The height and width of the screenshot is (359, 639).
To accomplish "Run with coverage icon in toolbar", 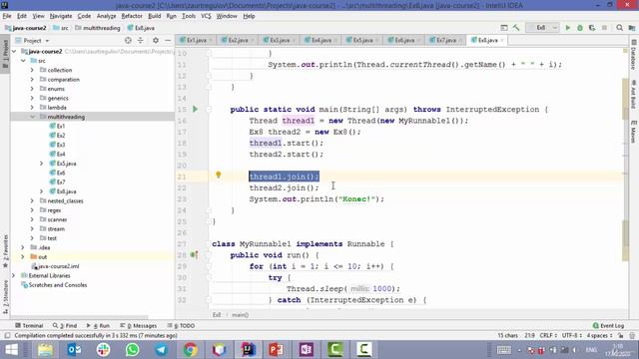I will coord(592,28).
